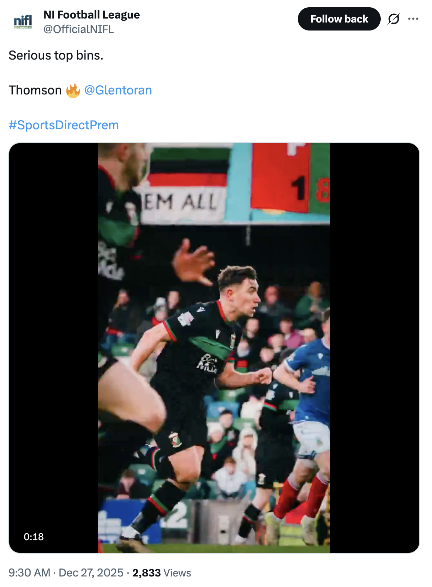Click the Dec 27, 2025 date
The height and width of the screenshot is (587, 432).
point(91,573)
